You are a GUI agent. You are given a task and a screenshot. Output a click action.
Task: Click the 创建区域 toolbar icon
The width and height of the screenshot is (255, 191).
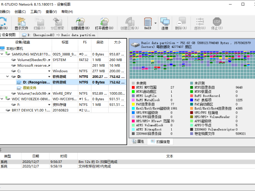pyautogui.click(x=130, y=23)
